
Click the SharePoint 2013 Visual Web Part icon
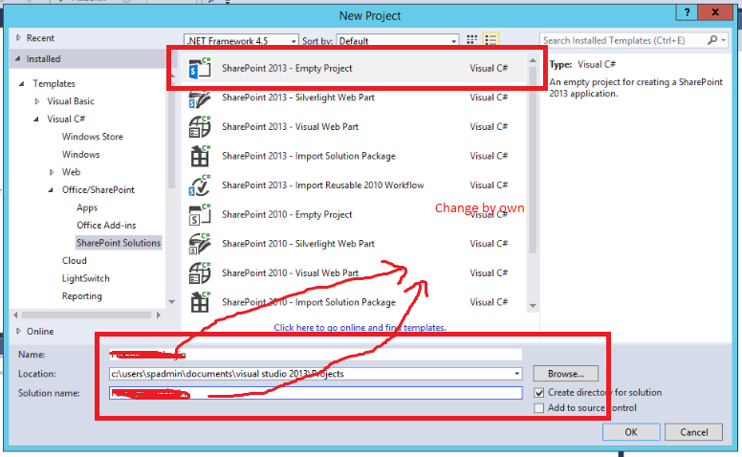(x=200, y=127)
